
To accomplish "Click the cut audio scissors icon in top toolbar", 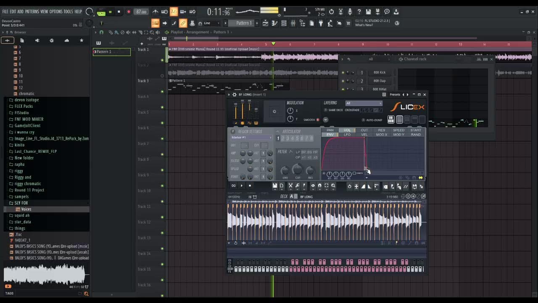I will click(340, 12).
